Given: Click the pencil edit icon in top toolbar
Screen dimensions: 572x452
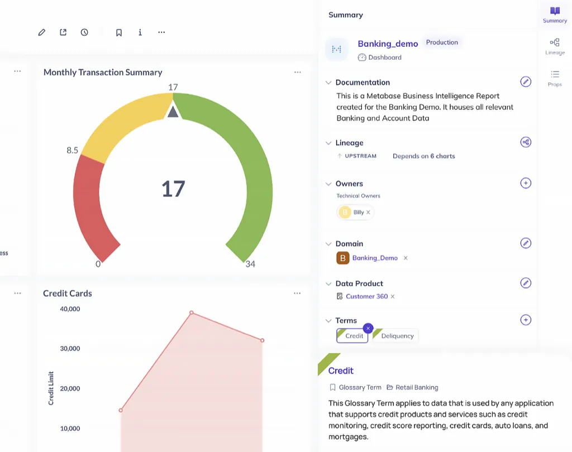Looking at the screenshot, I should pos(41,32).
